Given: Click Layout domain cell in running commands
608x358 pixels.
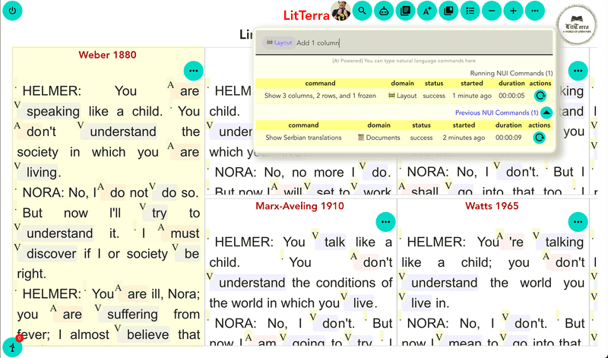Looking at the screenshot, I should [403, 96].
